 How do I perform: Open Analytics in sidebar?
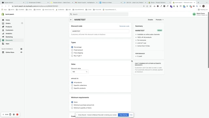pyautogui.click(x=9, y=33)
